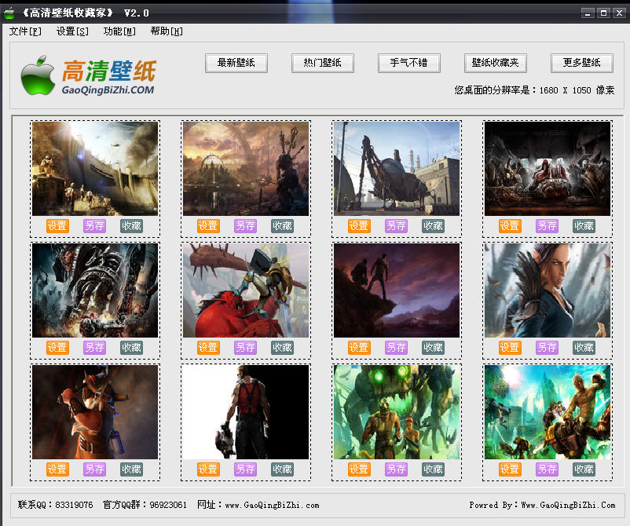Click 设置 under the cliff silhouettes wallpaper
The image size is (630, 526).
tap(359, 348)
